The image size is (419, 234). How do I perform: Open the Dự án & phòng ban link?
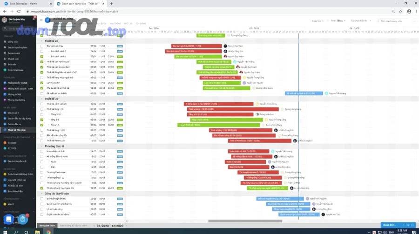coord(16,47)
